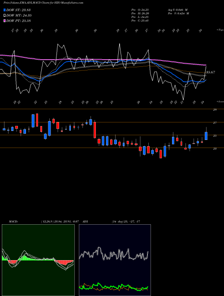Click the 27 price axis label
Image resolution: width=224 pixels, height=296 pixels.
215,123
